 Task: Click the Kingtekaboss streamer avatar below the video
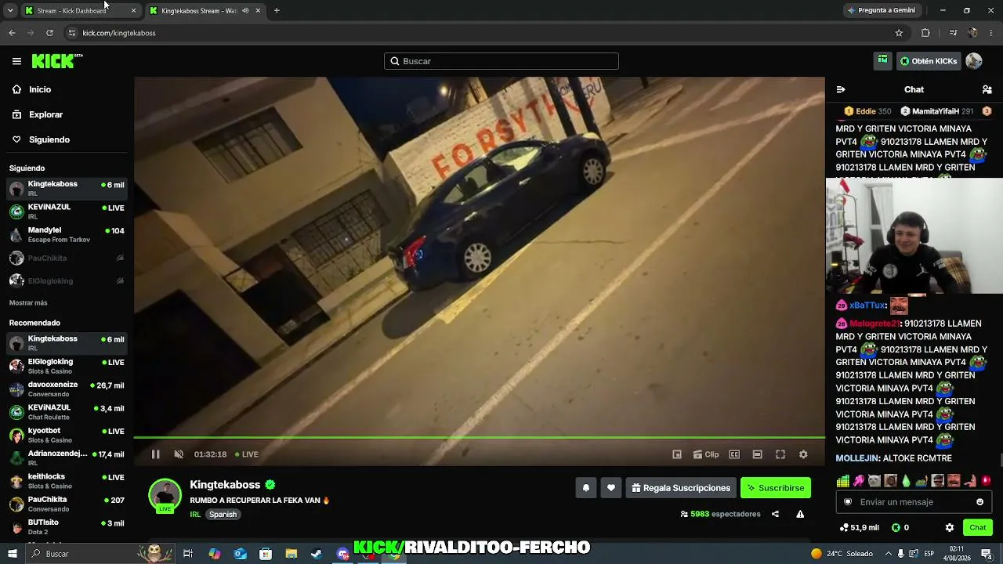165,495
